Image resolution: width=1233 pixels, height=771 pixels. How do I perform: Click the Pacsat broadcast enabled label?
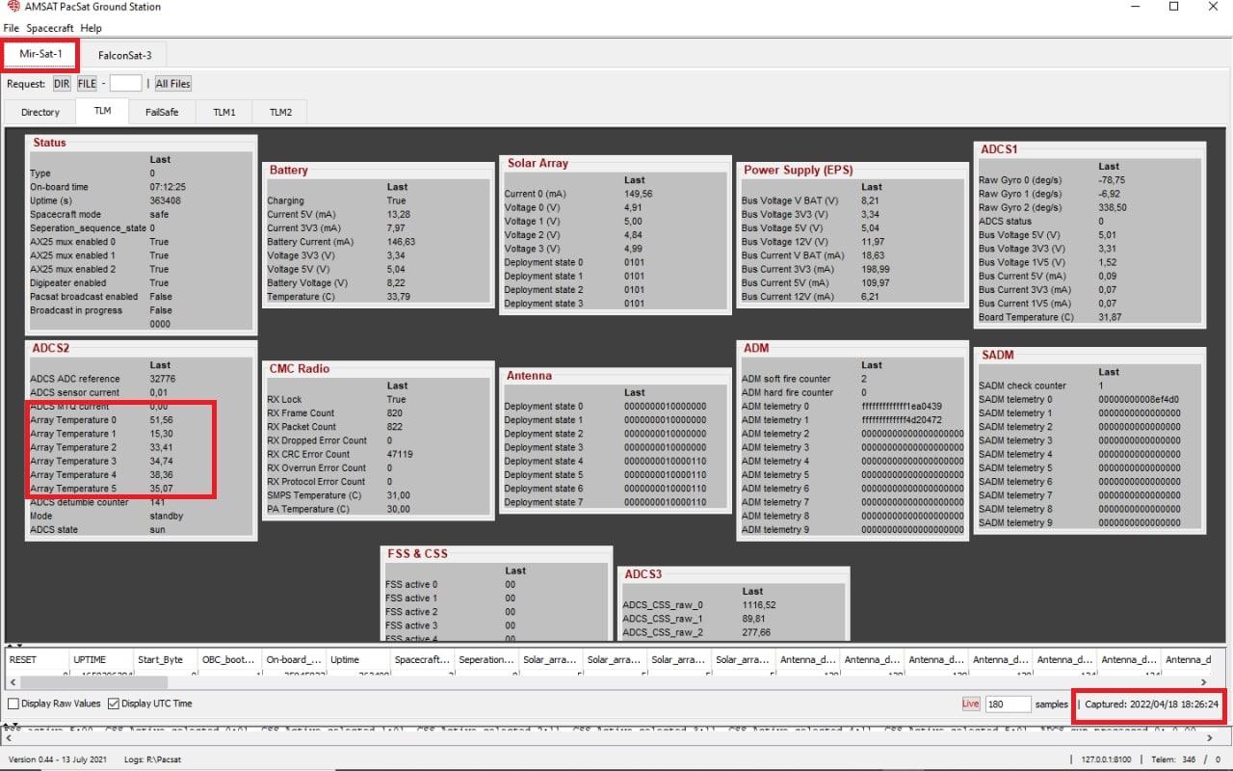coord(84,297)
